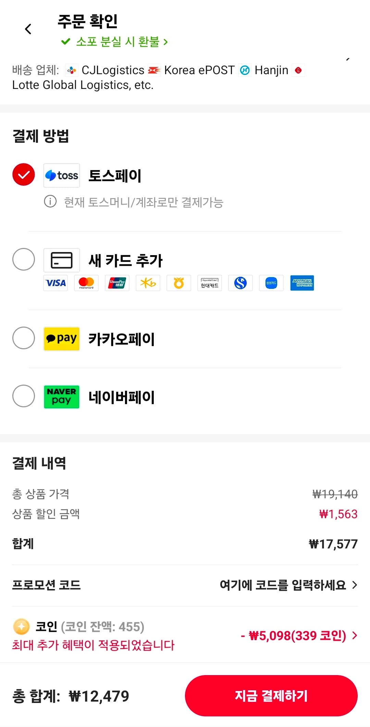370x727 pixels.
Task: Tap the gold coin icon
Action: coord(21,627)
